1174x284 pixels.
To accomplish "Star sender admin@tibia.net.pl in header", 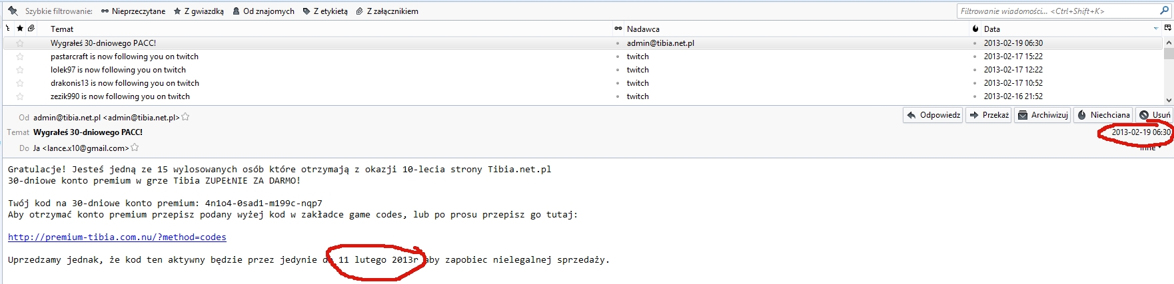I will tap(186, 117).
